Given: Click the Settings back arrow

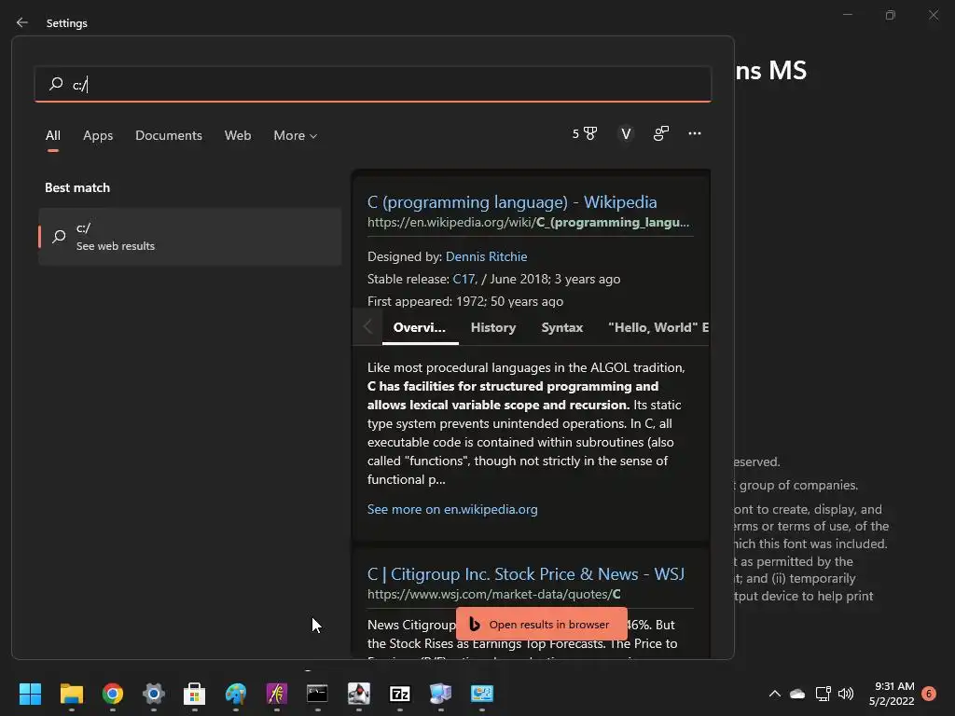Looking at the screenshot, I should coord(22,22).
